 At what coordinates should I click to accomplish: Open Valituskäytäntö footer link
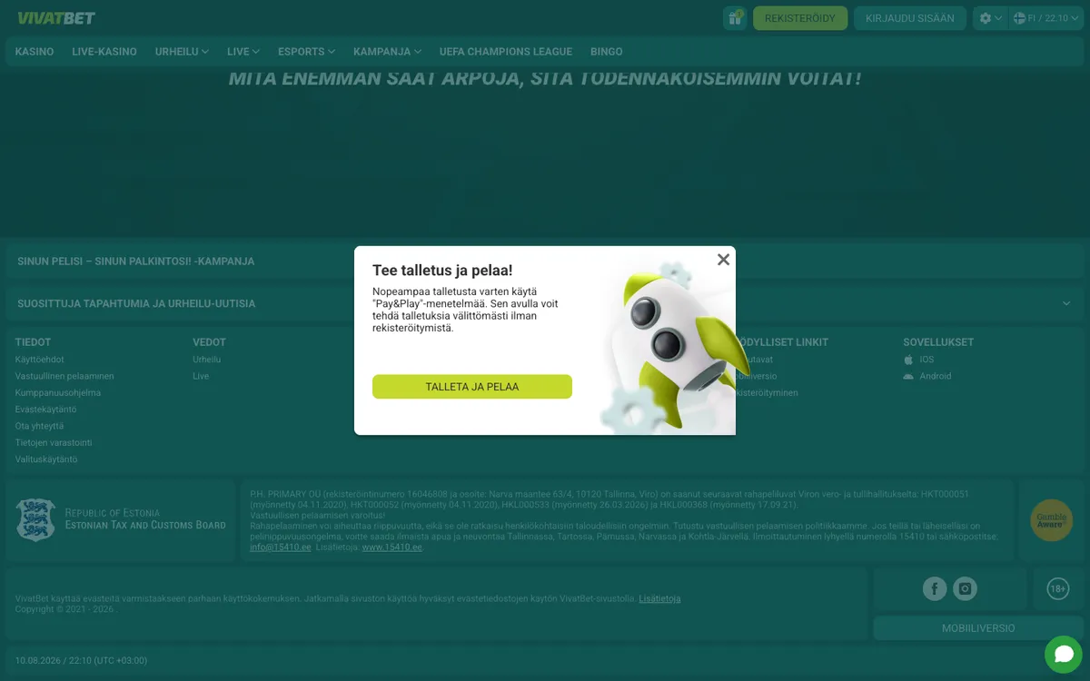[46, 459]
